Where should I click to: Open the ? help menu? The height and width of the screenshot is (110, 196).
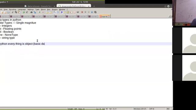[67, 9]
